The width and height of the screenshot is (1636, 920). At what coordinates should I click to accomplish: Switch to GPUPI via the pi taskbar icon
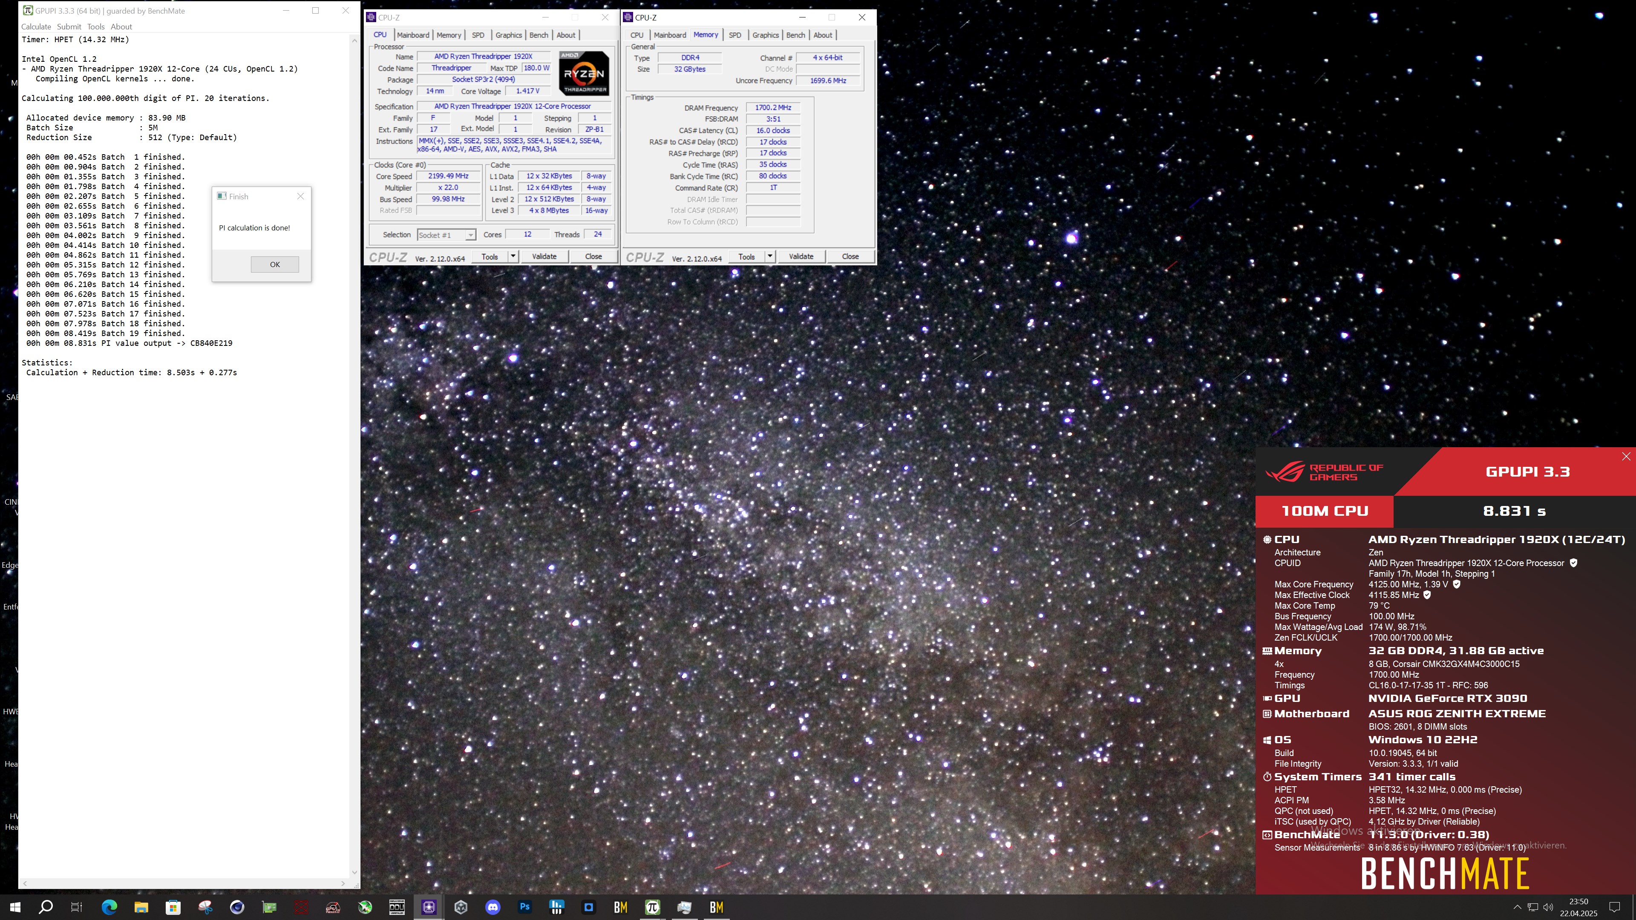point(652,907)
